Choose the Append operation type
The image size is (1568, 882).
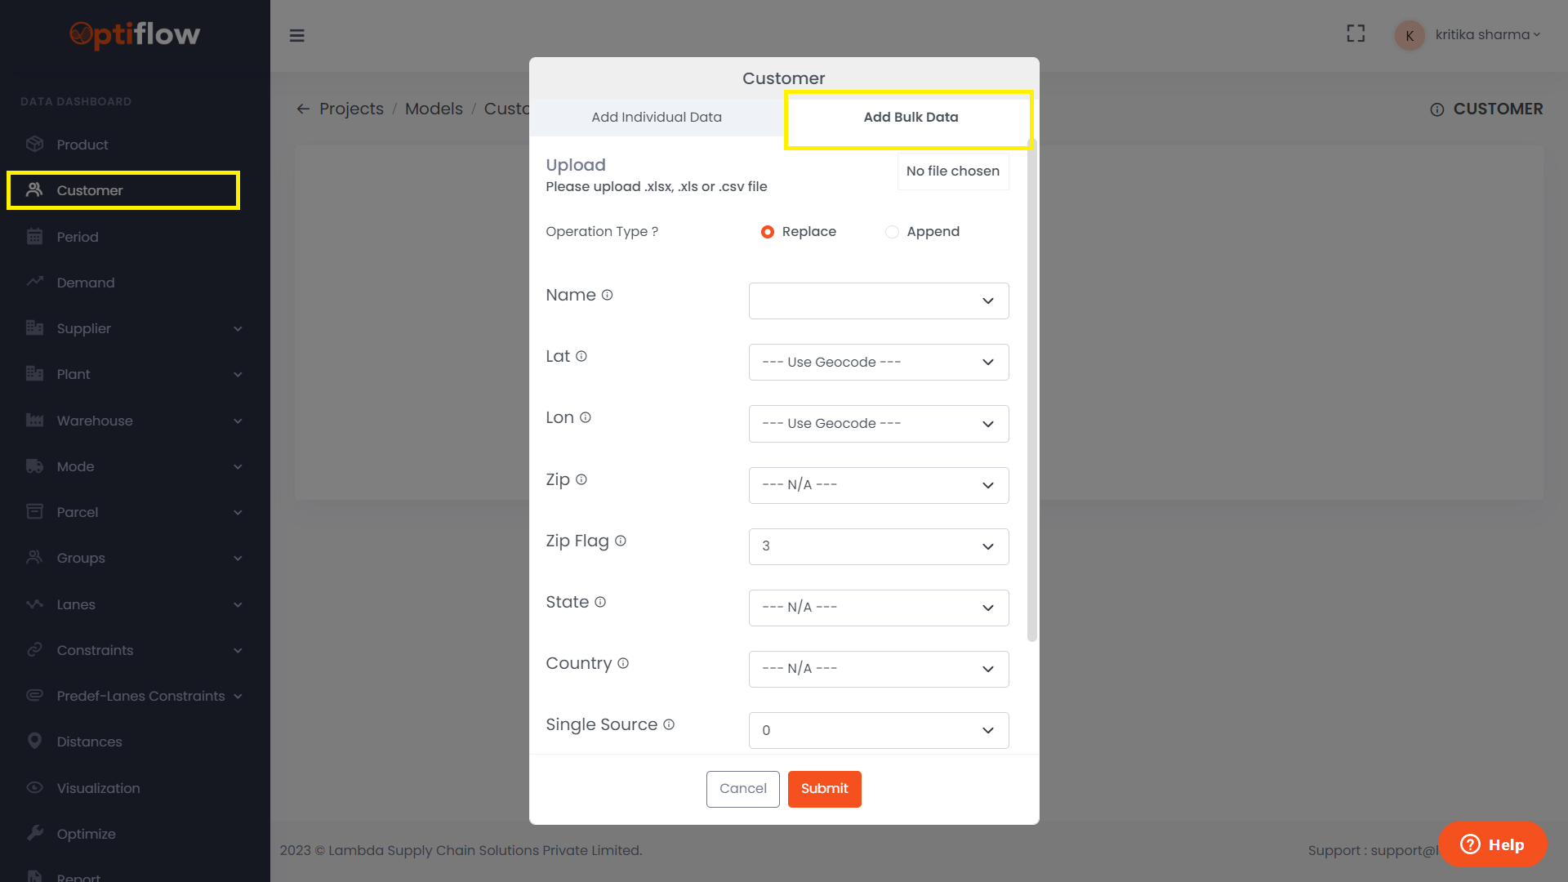pos(892,232)
